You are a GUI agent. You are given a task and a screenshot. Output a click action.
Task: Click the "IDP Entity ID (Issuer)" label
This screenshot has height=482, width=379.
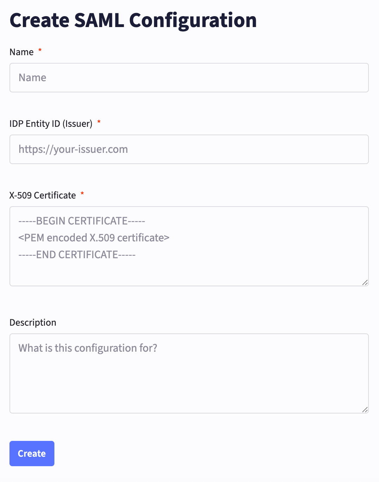51,124
